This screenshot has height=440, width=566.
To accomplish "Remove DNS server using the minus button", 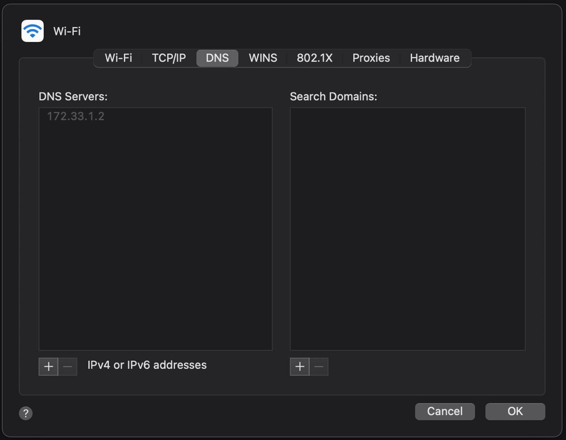I will click(68, 367).
